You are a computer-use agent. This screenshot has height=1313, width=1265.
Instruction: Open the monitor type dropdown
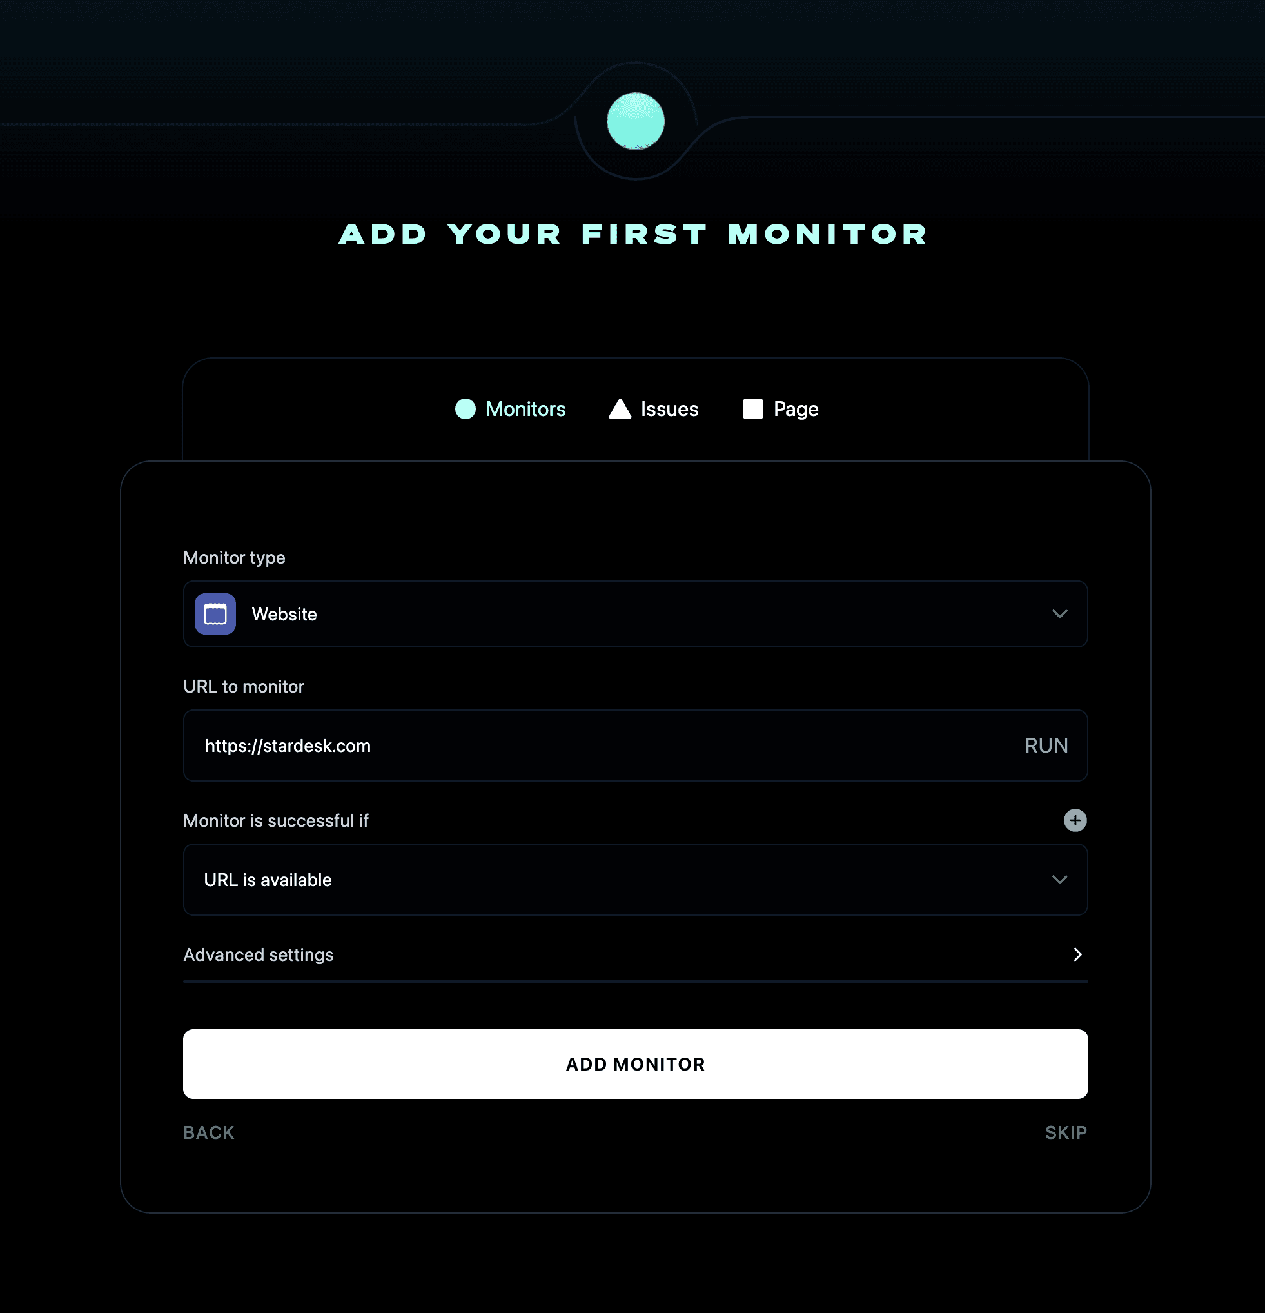636,615
